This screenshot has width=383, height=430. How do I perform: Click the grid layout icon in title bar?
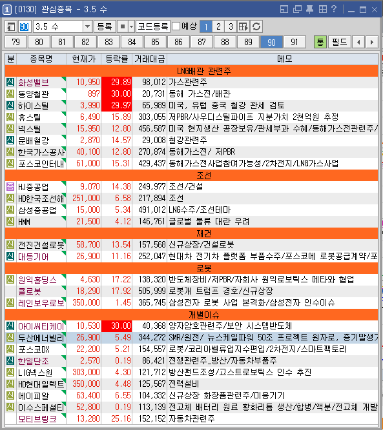(x=322, y=10)
